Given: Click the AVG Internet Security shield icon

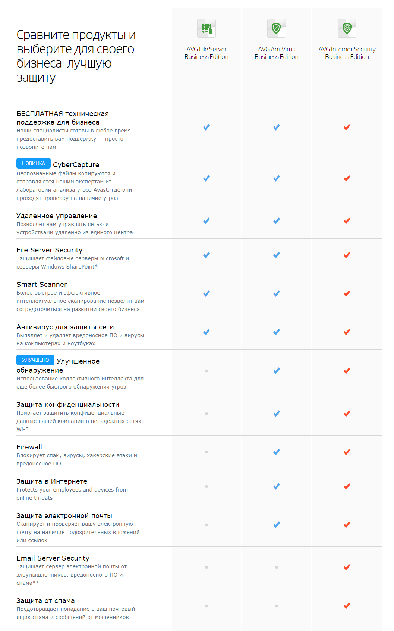Looking at the screenshot, I should coord(347,28).
